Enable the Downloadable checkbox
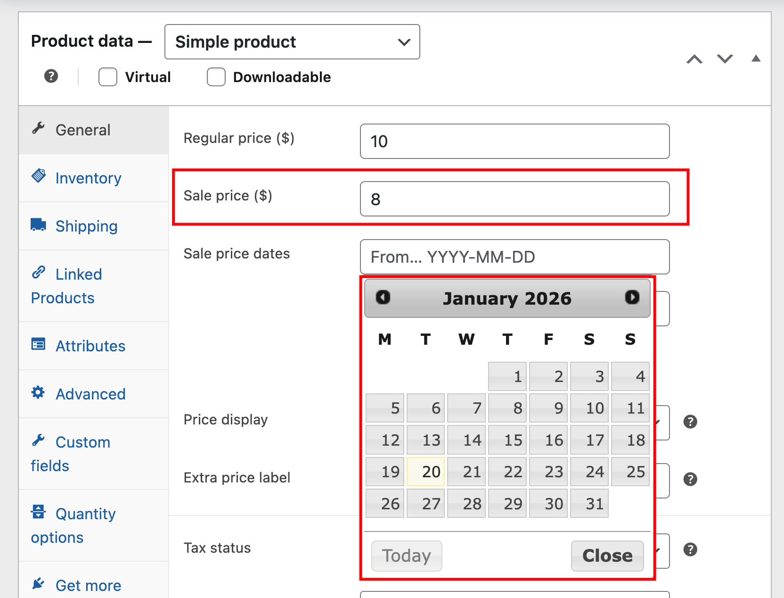This screenshot has height=598, width=784. (216, 77)
